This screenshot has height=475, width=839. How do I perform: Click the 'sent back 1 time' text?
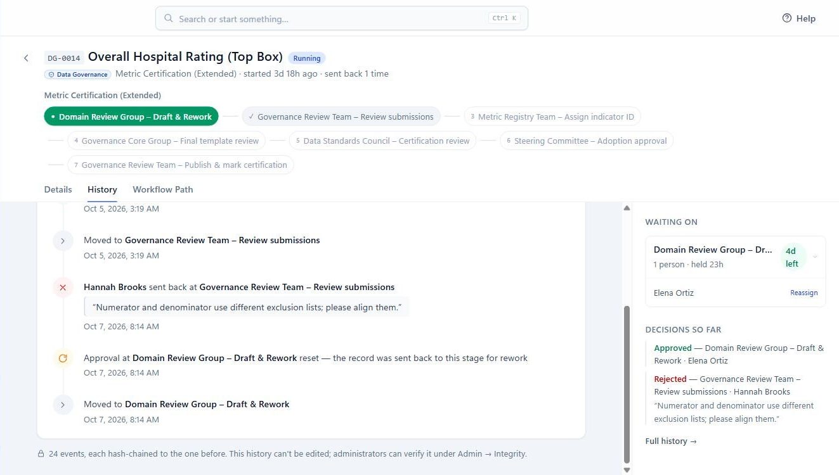(356, 74)
